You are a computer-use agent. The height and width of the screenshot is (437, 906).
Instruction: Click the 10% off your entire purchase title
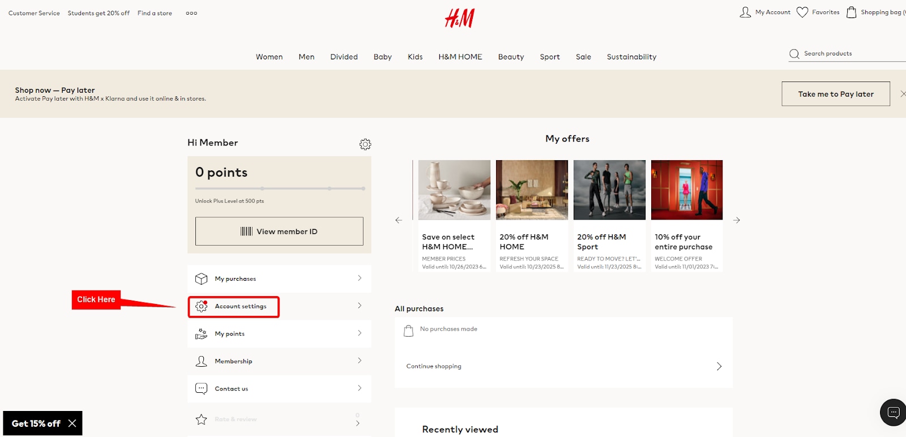pyautogui.click(x=683, y=242)
